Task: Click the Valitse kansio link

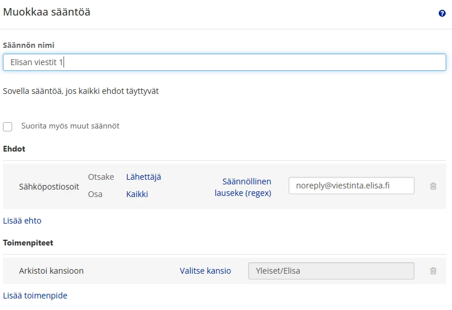Action: (x=206, y=271)
